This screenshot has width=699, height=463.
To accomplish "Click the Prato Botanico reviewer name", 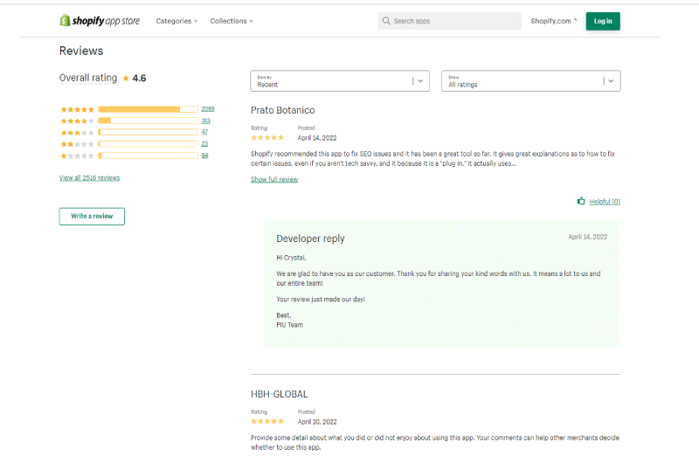I will click(282, 110).
